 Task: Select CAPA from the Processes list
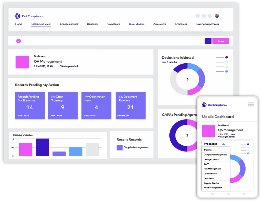[206, 164]
